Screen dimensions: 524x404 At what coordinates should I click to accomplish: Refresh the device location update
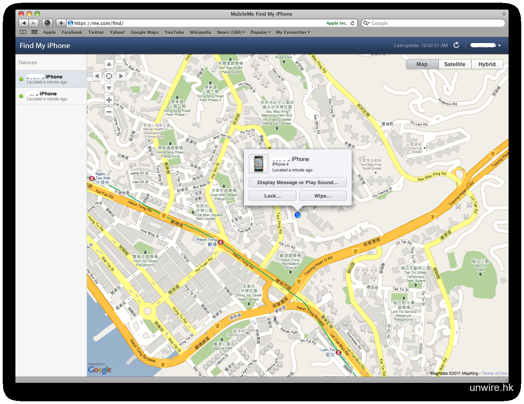point(456,45)
